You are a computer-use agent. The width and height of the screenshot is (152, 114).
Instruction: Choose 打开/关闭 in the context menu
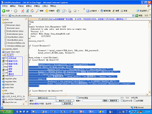click(x=12, y=58)
